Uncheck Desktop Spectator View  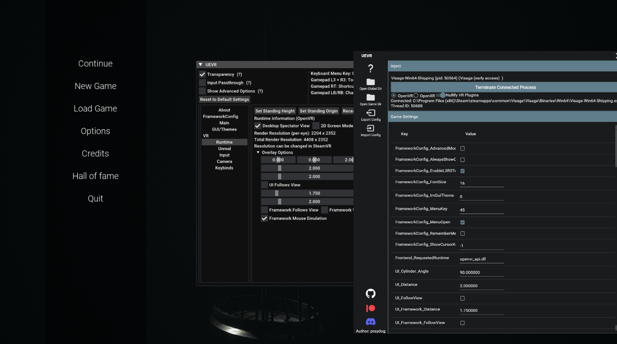[x=258, y=126]
